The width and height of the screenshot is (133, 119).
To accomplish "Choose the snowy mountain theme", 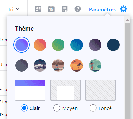I will click(x=40, y=65).
